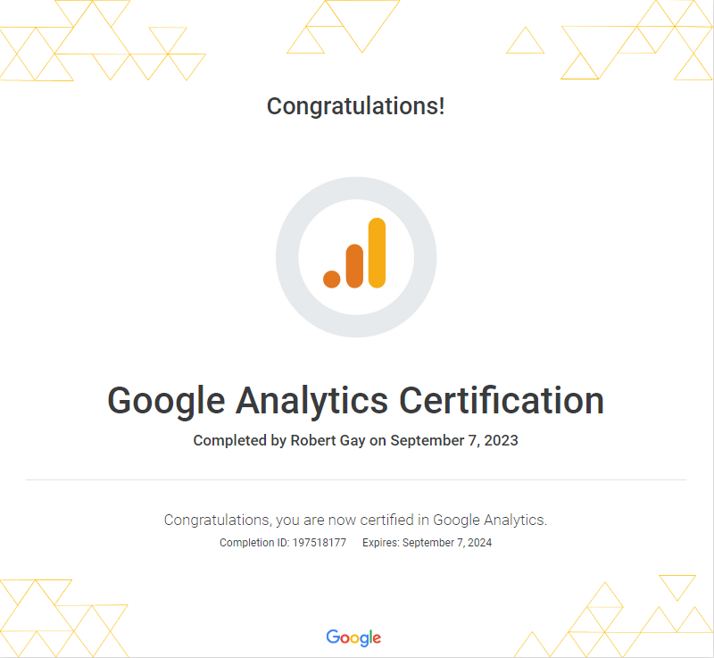The image size is (714, 658).
Task: Click the Expires: September 7, 2024 text
Action: coord(428,543)
